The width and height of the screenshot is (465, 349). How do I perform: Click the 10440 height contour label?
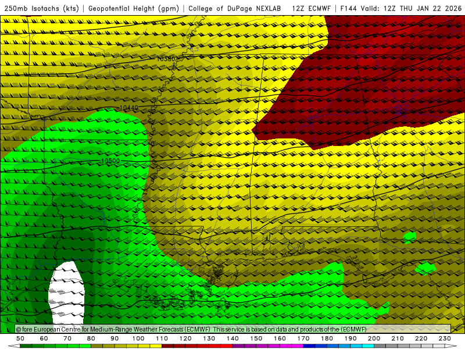(x=129, y=108)
